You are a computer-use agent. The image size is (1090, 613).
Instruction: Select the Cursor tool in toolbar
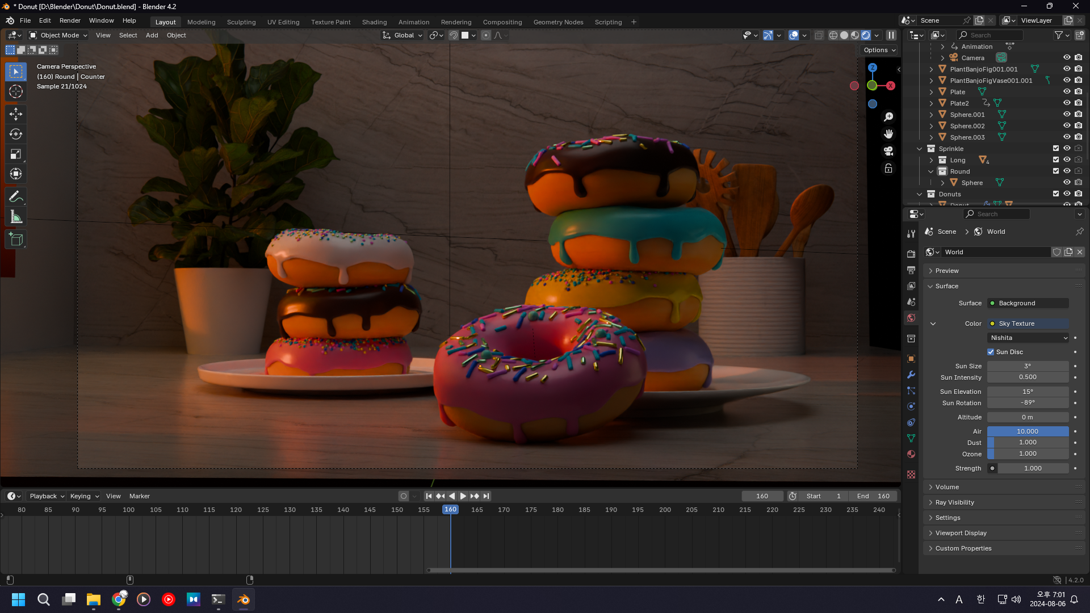pyautogui.click(x=16, y=91)
